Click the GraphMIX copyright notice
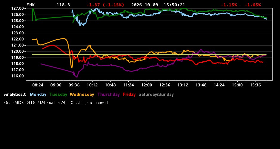The width and height of the screenshot is (280, 149). [x=56, y=103]
